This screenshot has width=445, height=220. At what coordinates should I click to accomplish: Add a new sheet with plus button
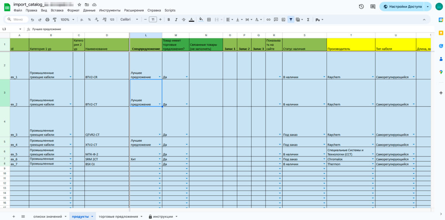14,217
